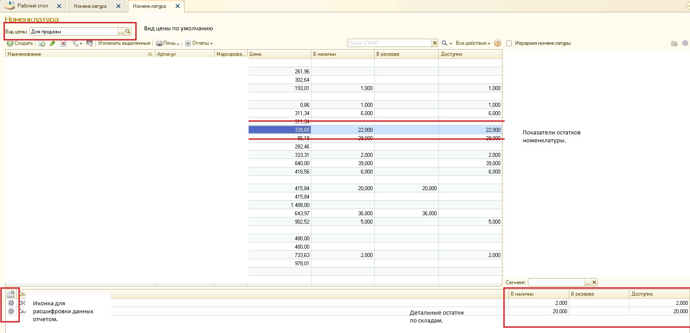Click the upper В резерве column header
This screenshot has width=690, height=333.
(x=406, y=54)
